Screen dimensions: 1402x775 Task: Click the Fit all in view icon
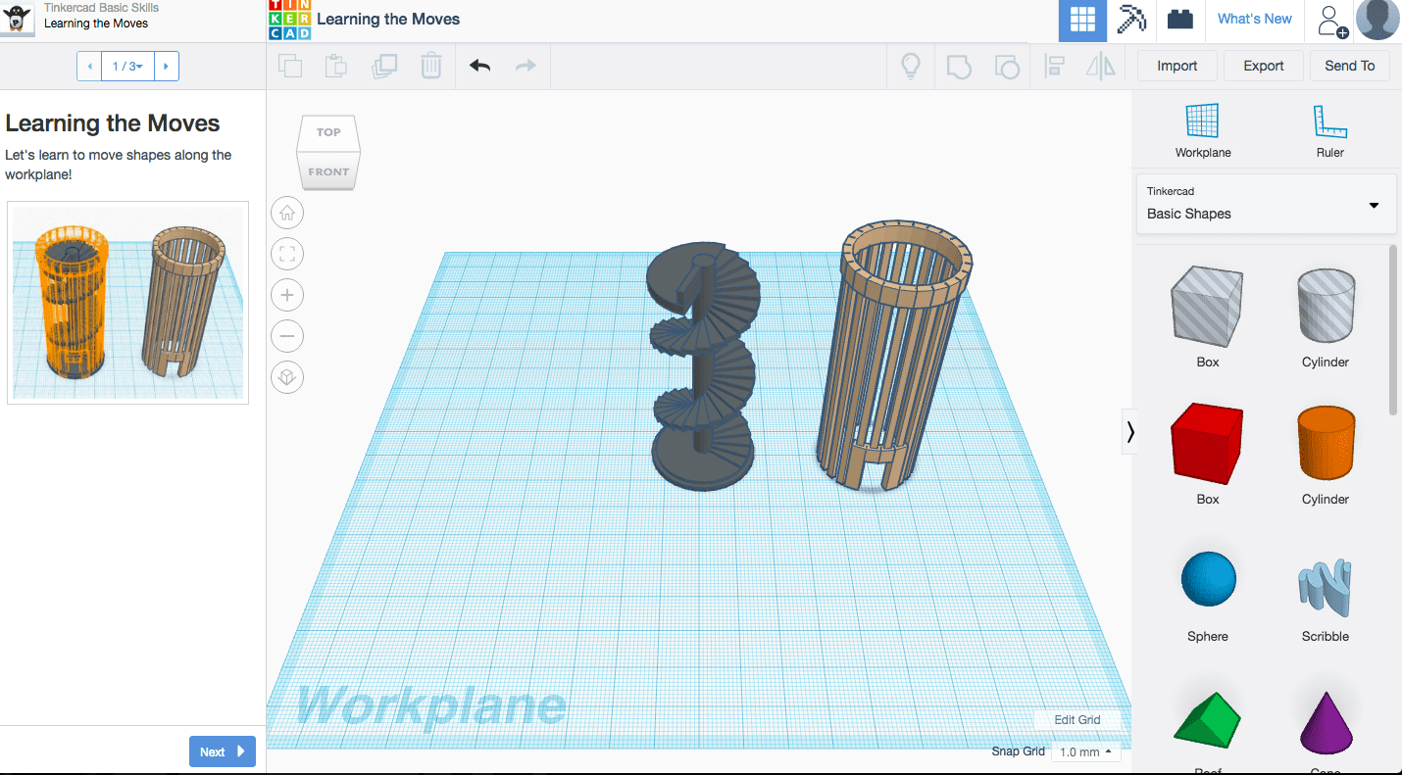pyautogui.click(x=287, y=255)
